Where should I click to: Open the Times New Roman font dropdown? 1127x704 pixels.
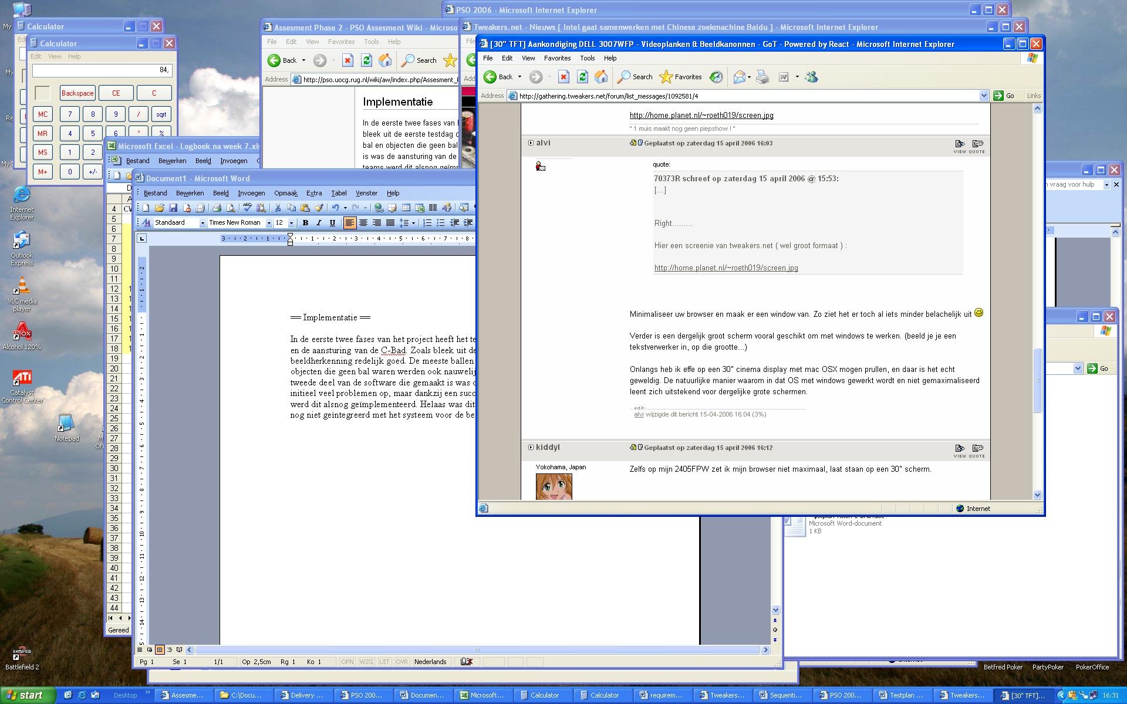[269, 223]
